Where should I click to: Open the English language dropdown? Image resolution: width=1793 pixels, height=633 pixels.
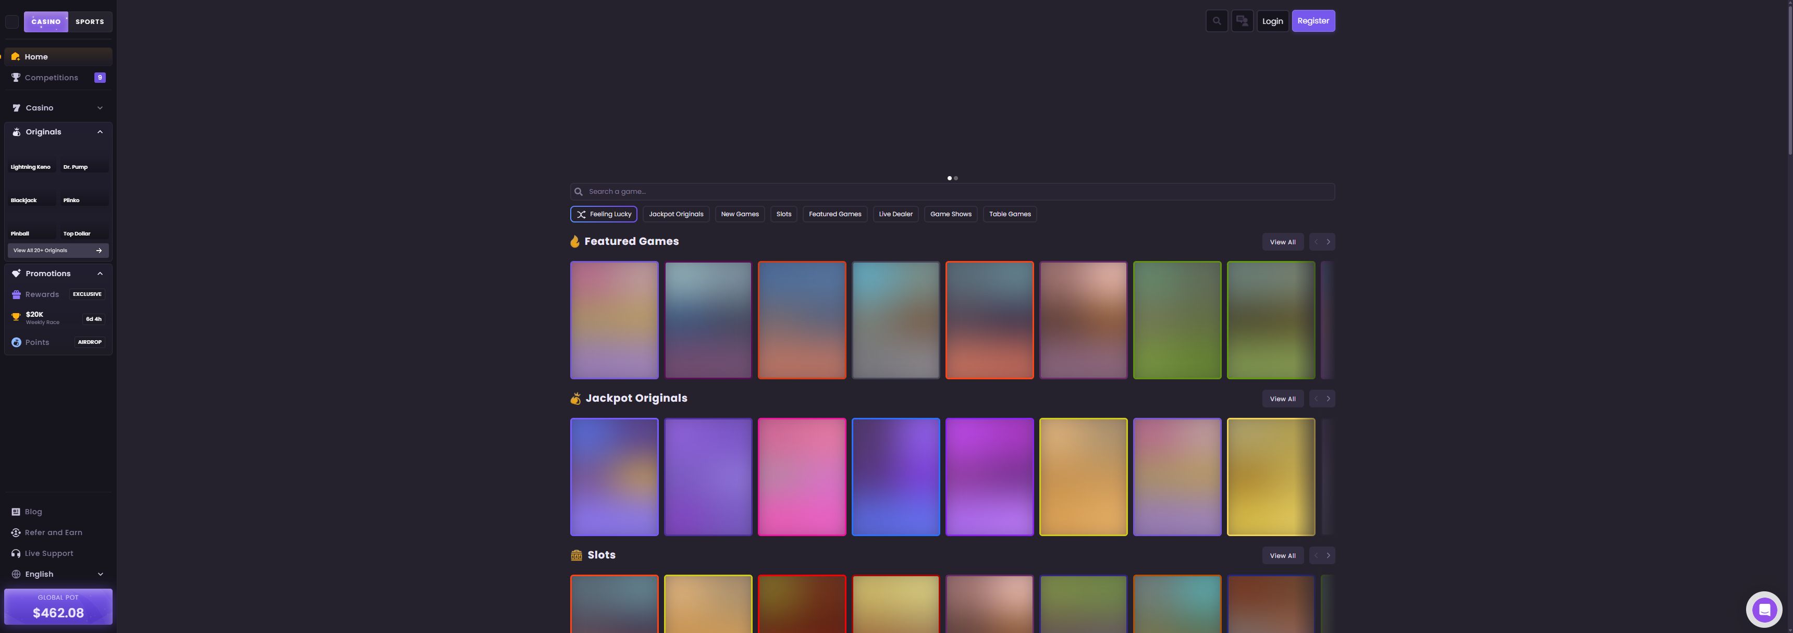[58, 574]
